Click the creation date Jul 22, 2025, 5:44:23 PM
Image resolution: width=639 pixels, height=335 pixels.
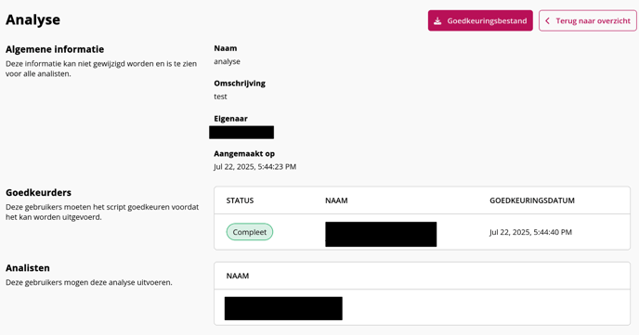coord(255,167)
